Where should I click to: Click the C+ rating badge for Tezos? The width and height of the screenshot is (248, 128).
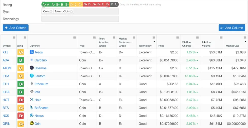tap(21, 52)
